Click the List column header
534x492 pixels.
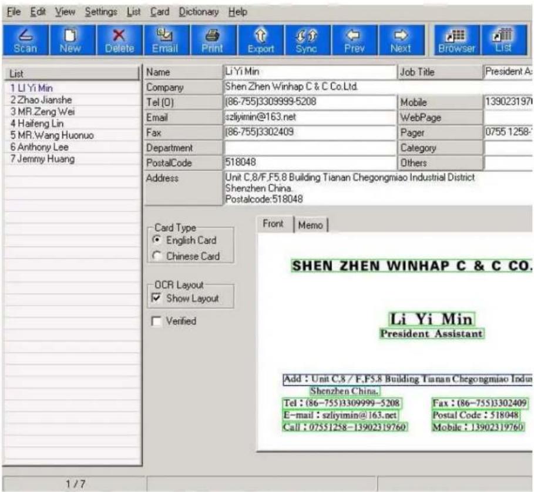click(72, 73)
